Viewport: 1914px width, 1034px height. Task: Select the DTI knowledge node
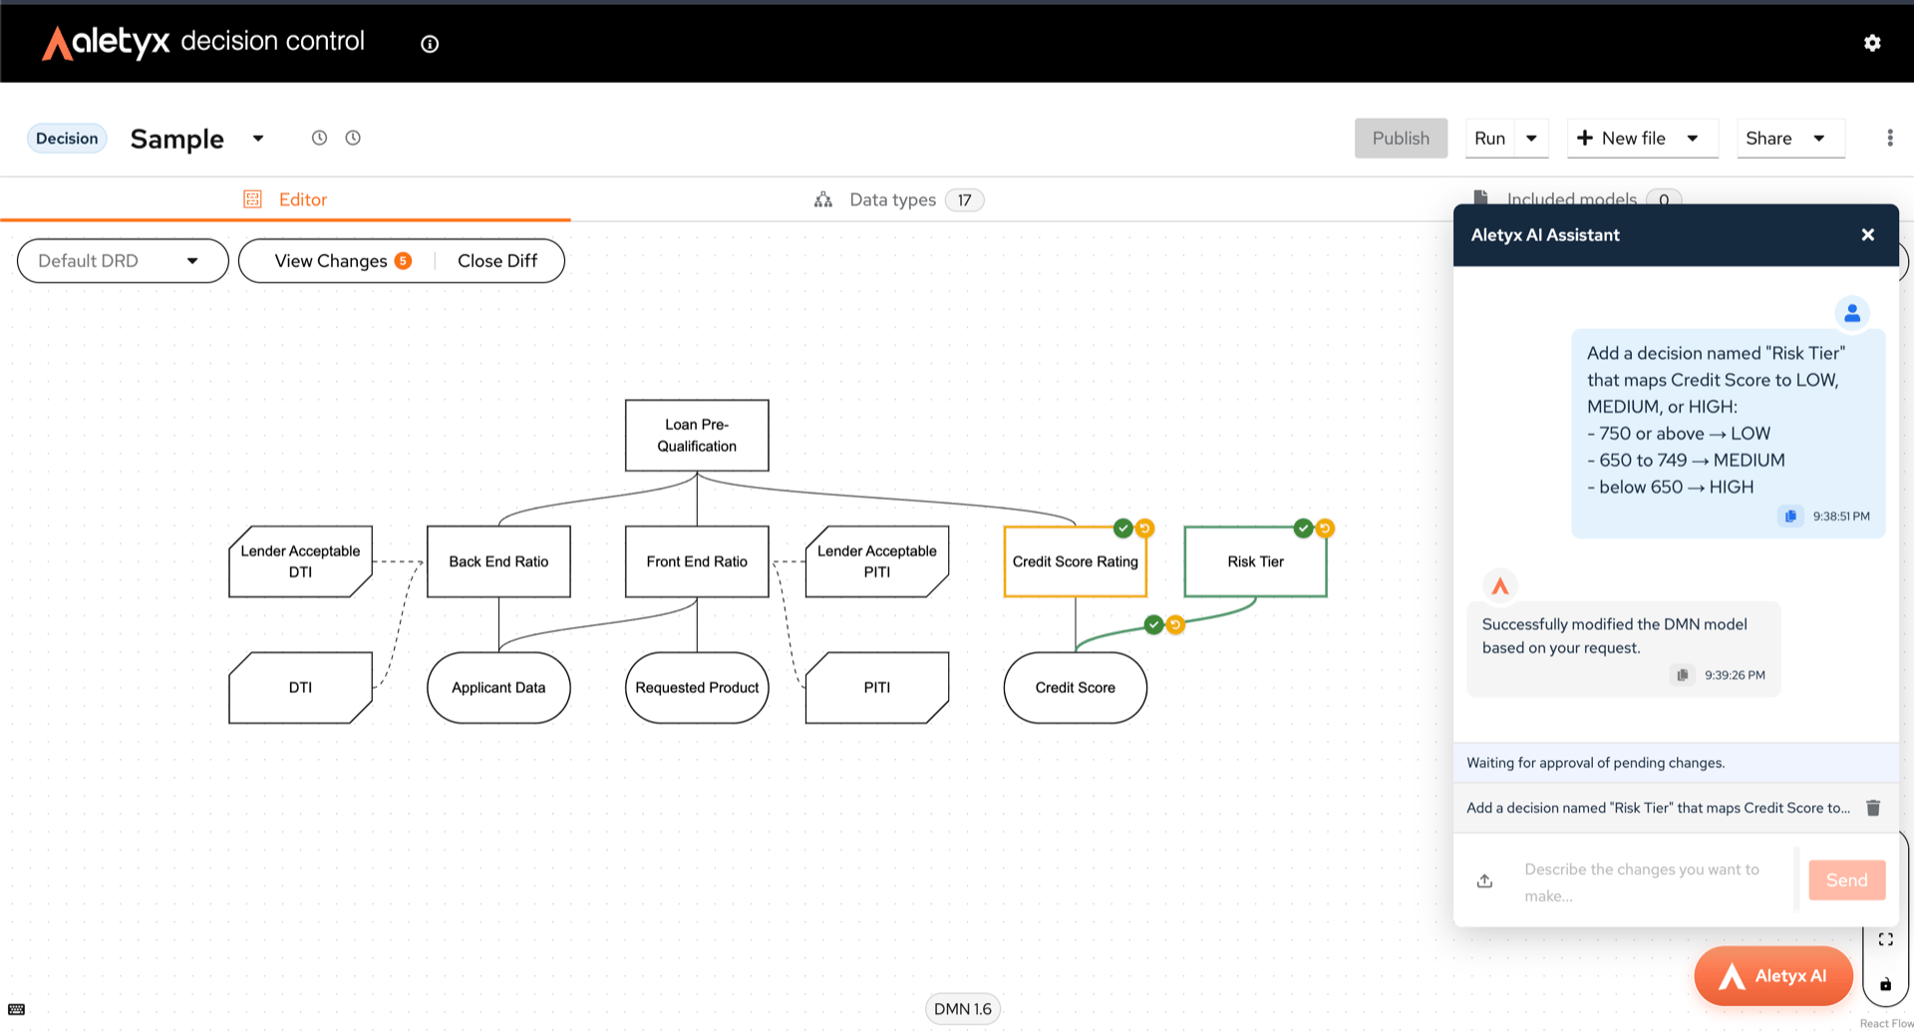pos(300,687)
